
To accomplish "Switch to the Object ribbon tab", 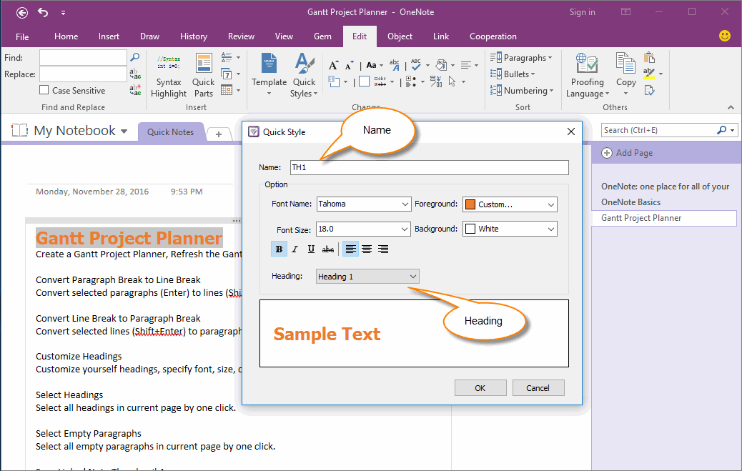I will tap(400, 36).
